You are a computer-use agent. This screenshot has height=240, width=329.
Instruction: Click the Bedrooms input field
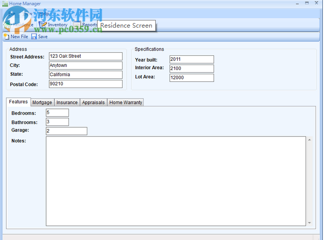click(57, 113)
